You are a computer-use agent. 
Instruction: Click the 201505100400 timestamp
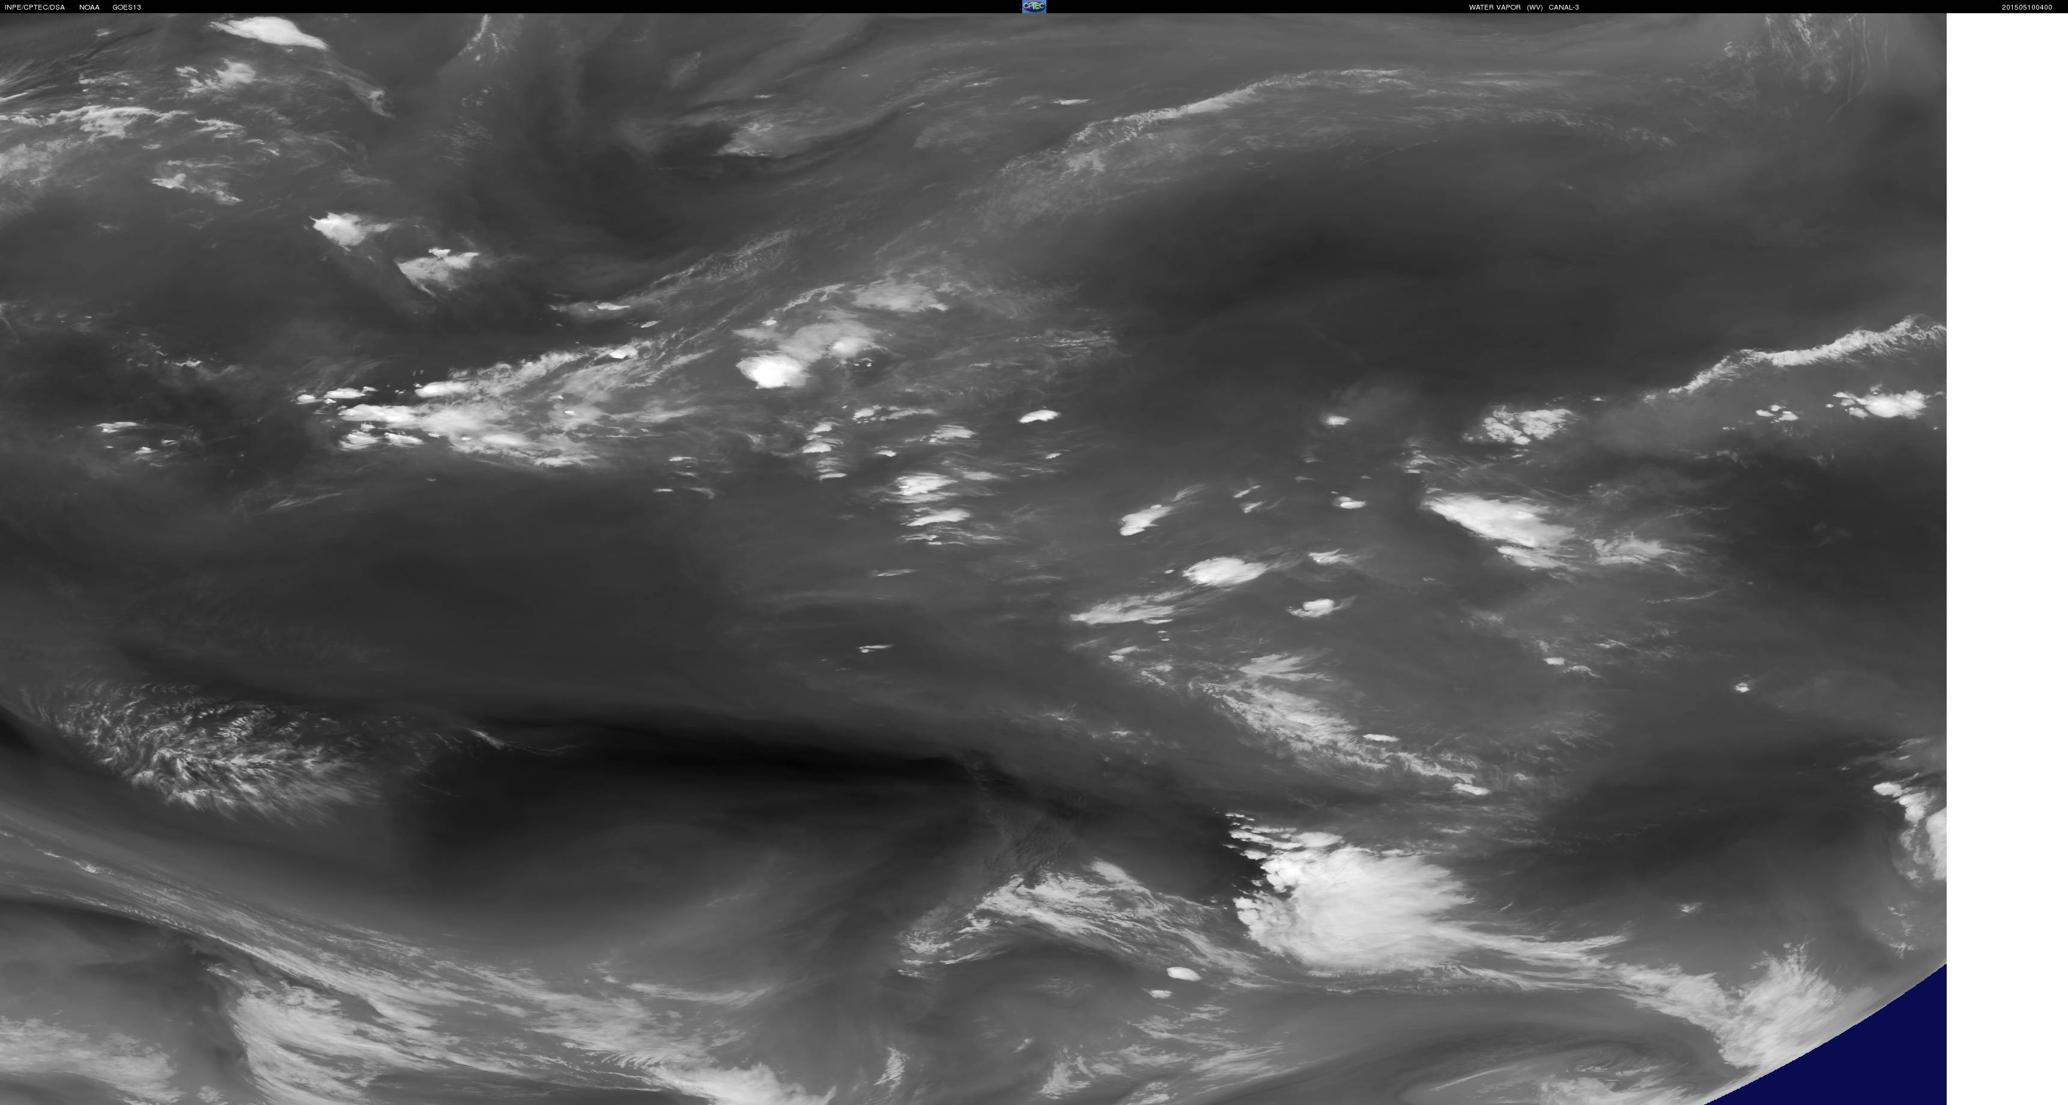(2027, 7)
